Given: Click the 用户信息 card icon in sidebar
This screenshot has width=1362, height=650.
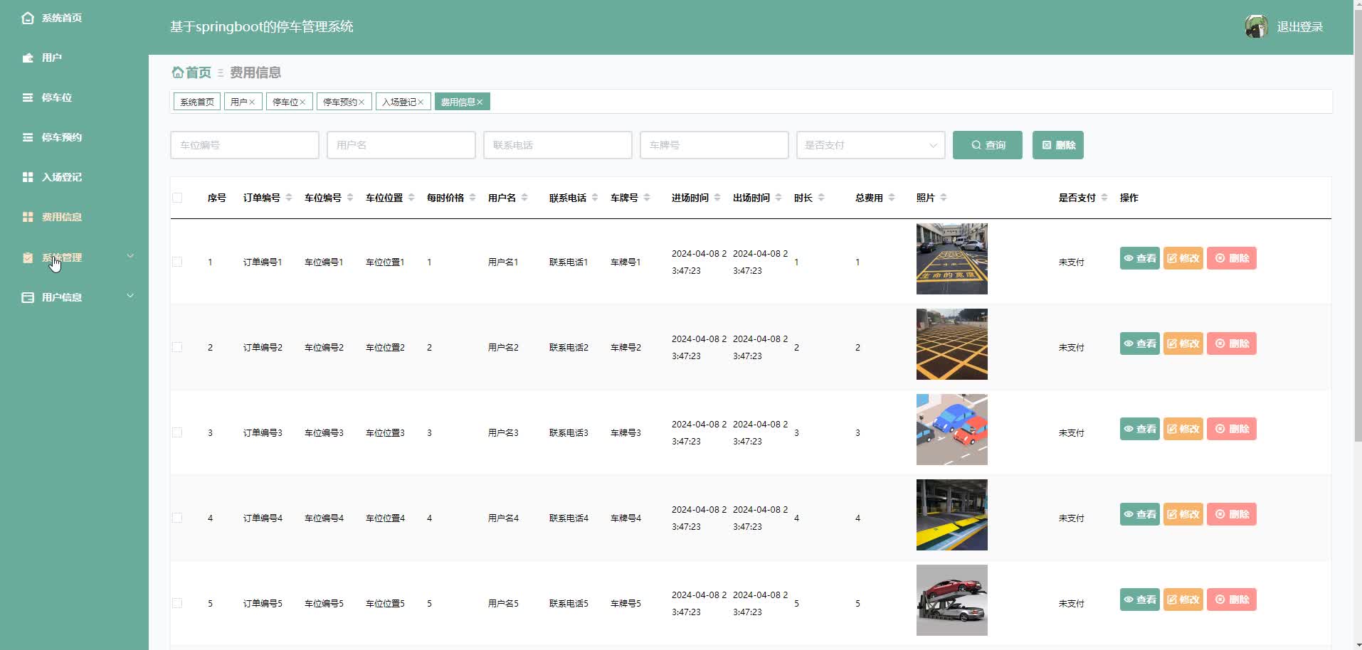Looking at the screenshot, I should pos(28,297).
